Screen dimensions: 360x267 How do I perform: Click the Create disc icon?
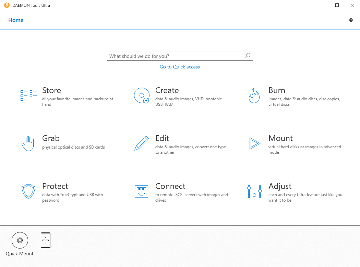point(142,96)
